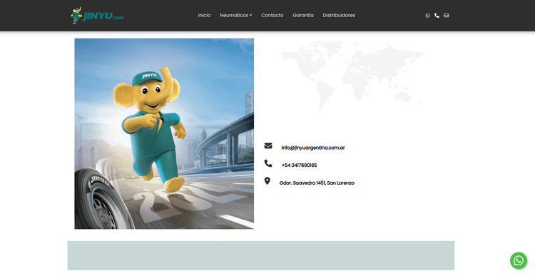
Task: Open the Garantía page
Action: click(x=303, y=16)
